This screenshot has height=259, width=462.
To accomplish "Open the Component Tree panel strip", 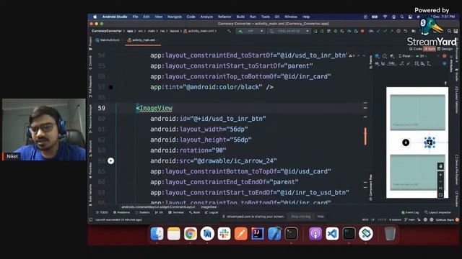I will click(x=370, y=188).
